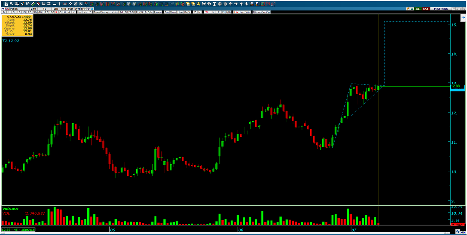The image size is (467, 235).
Task: Click the orange lightning bolt icon
Action: tap(408, 9)
